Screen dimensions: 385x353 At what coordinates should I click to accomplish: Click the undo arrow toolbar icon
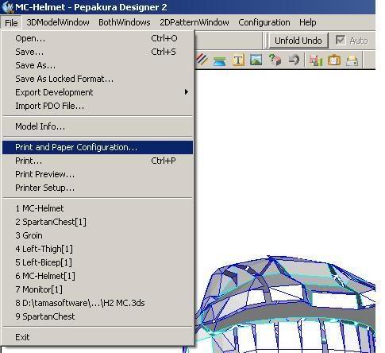coord(294,60)
